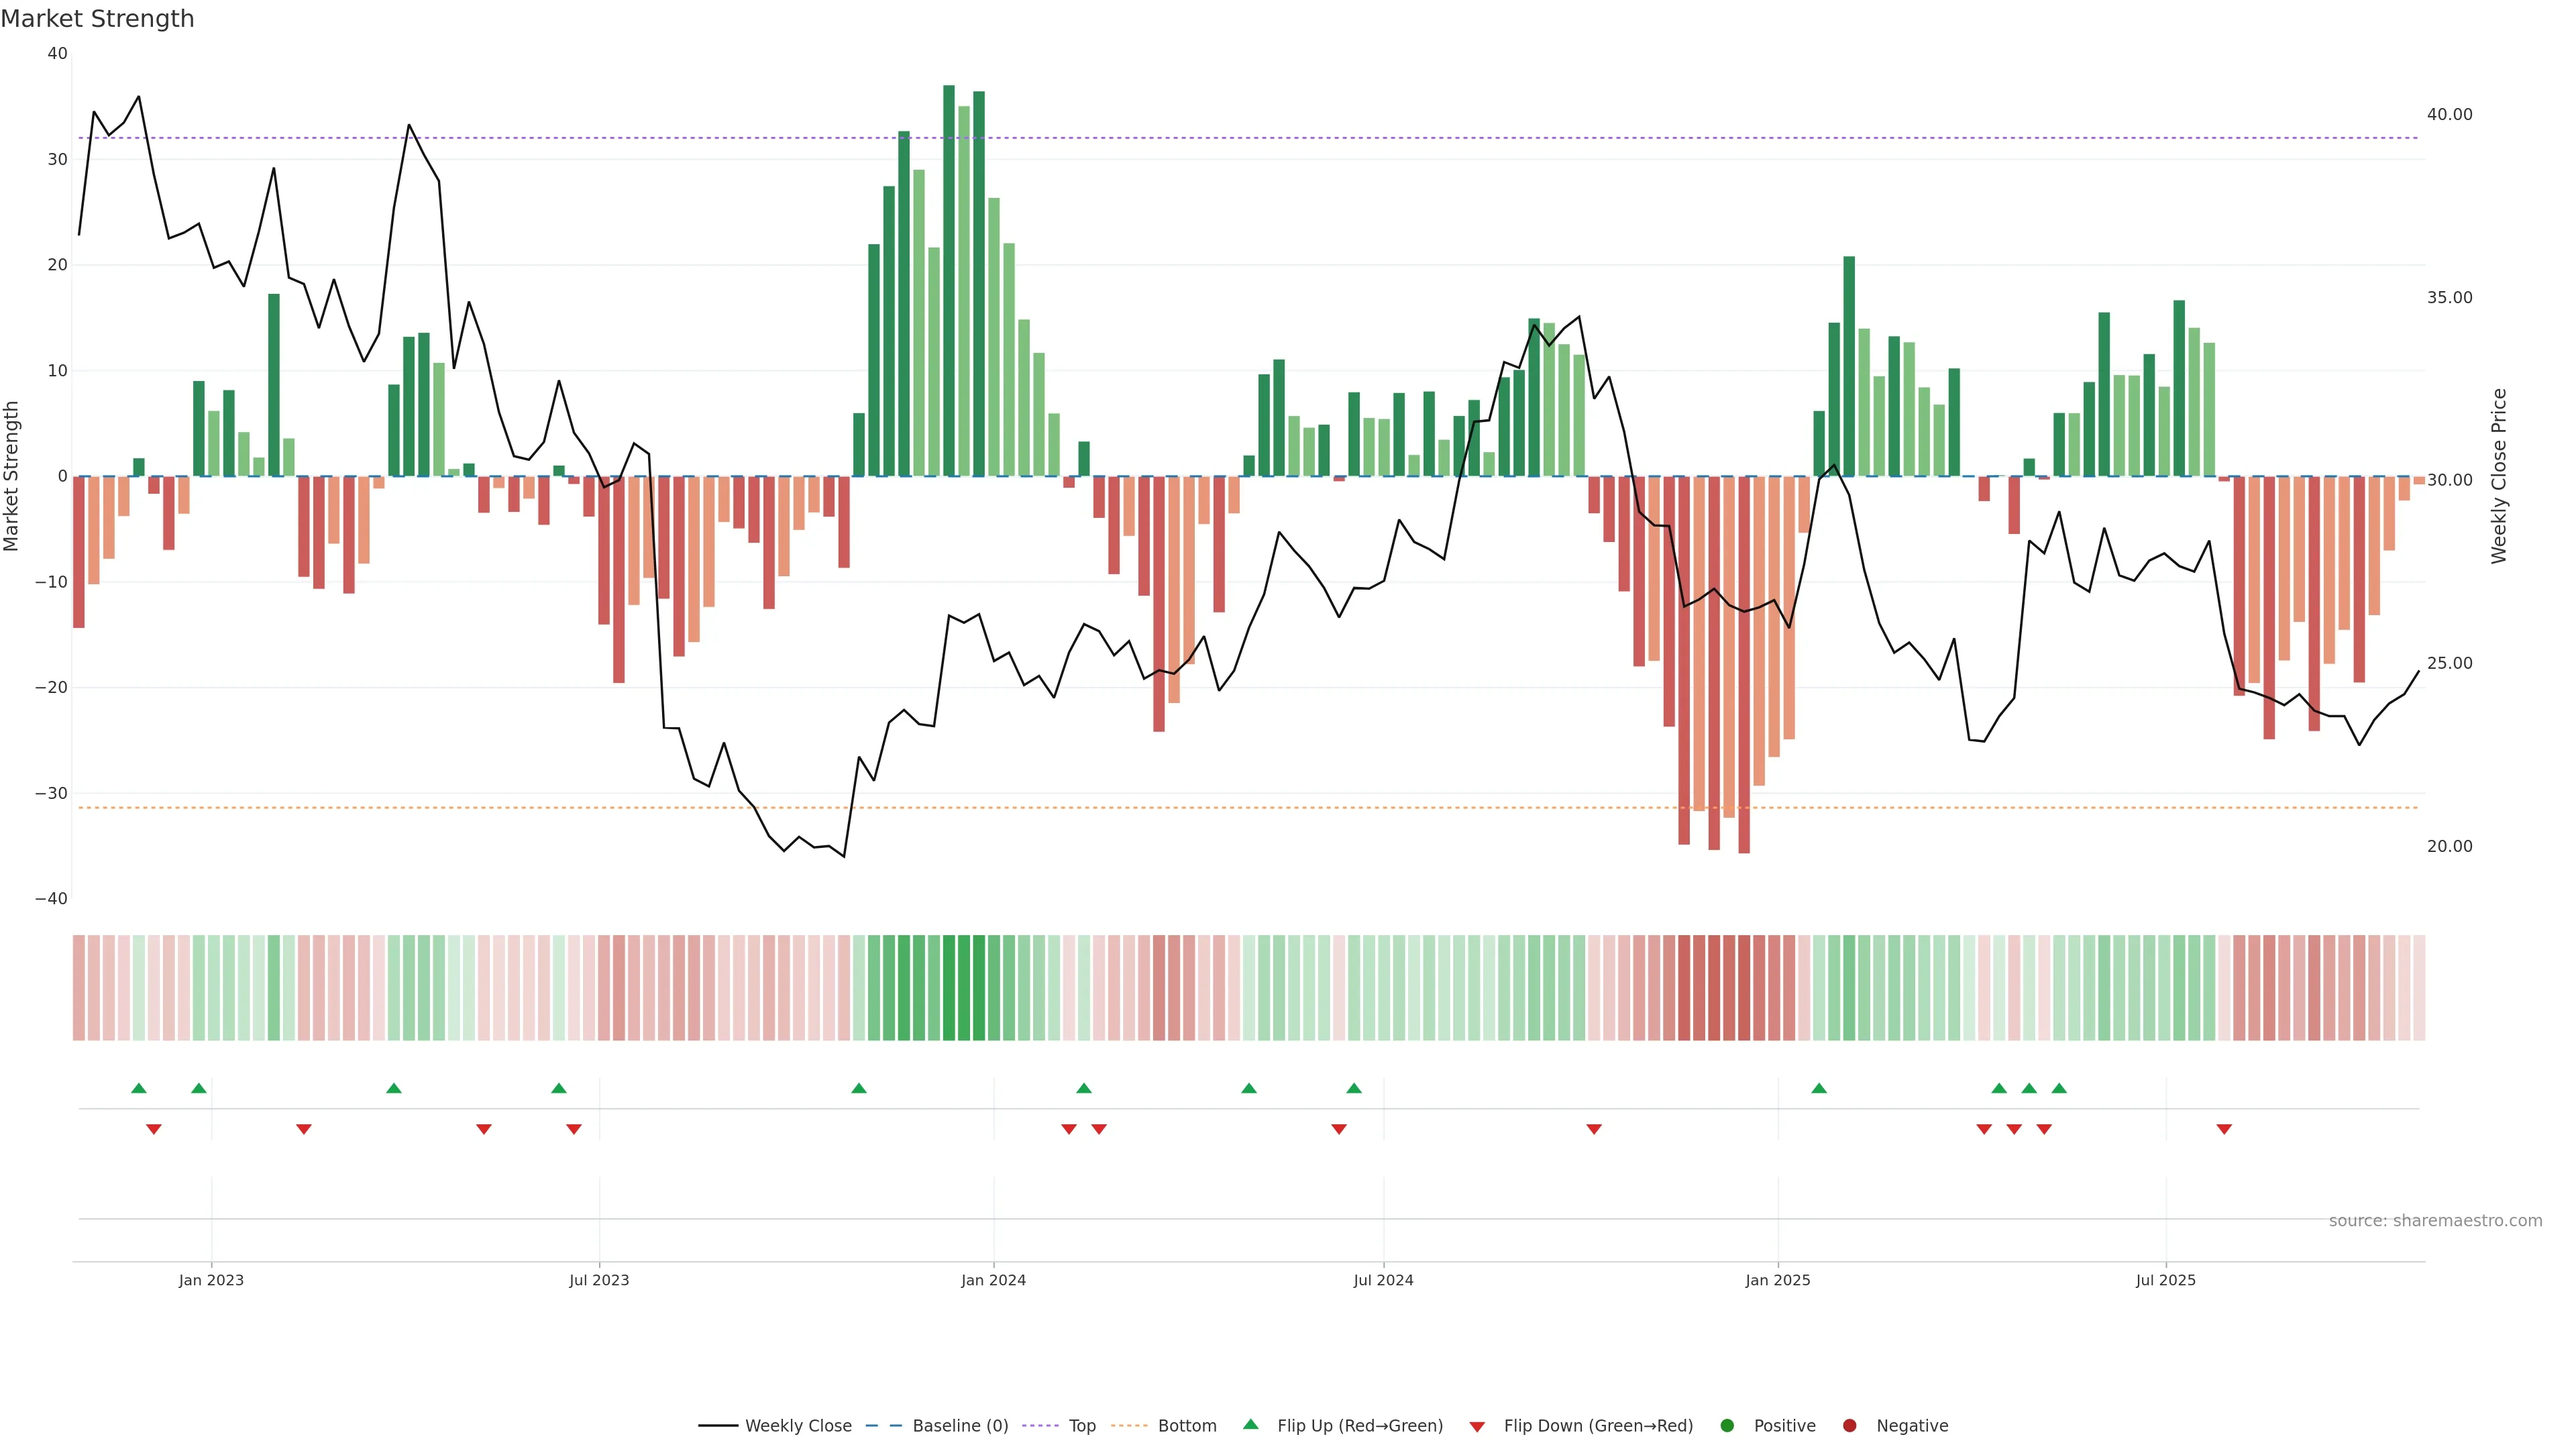The image size is (2576, 1449).
Task: Click the Flip Down red triangle legend icon
Action: point(1477,1426)
